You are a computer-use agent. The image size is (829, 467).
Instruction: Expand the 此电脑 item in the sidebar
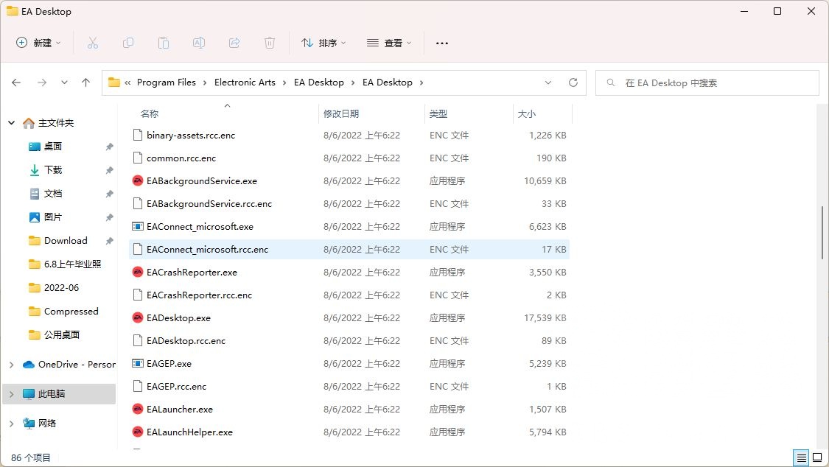10,394
